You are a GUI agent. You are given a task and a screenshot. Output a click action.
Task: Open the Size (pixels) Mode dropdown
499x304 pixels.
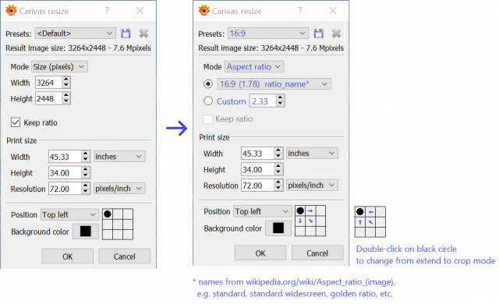(59, 67)
